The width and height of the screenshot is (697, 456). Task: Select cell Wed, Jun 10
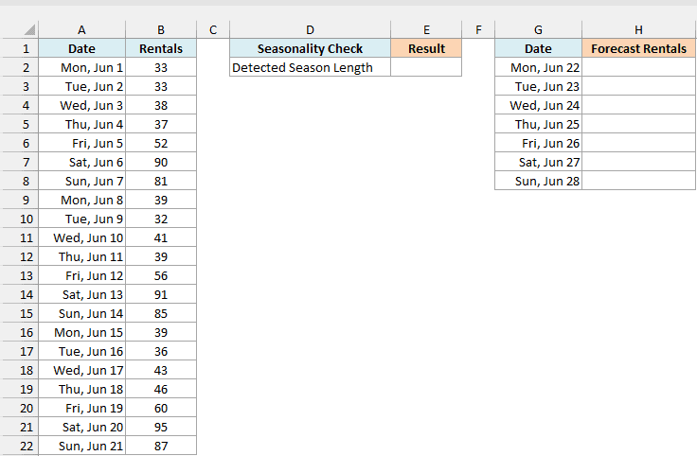(81, 237)
